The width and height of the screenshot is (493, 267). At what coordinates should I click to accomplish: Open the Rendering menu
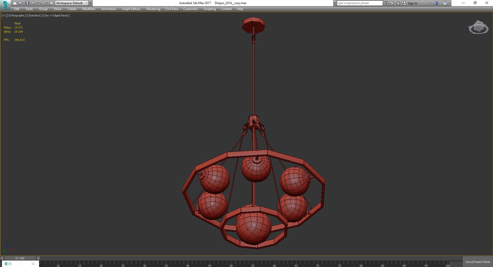click(153, 9)
